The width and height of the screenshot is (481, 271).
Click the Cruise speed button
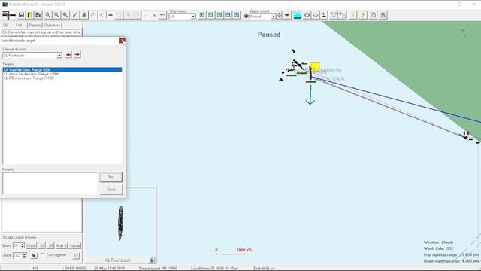[31, 246]
